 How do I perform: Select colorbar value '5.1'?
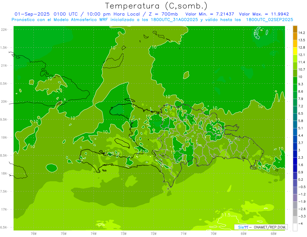tap(301, 128)
